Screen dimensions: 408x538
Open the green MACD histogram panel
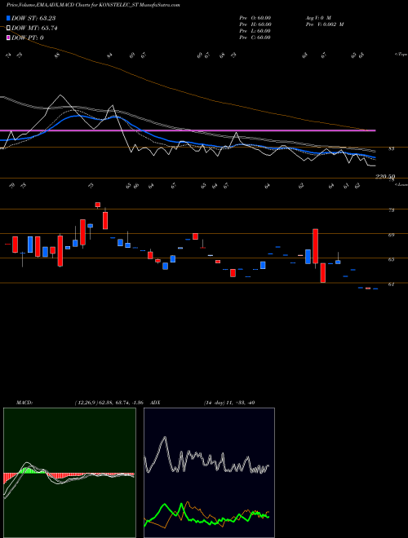coord(69,473)
